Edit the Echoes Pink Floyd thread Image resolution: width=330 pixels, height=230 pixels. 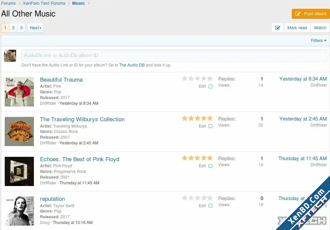pyautogui.click(x=202, y=166)
